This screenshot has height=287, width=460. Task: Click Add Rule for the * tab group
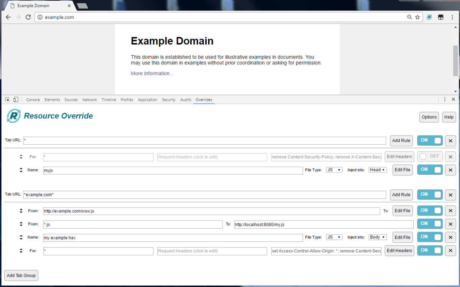tap(401, 141)
